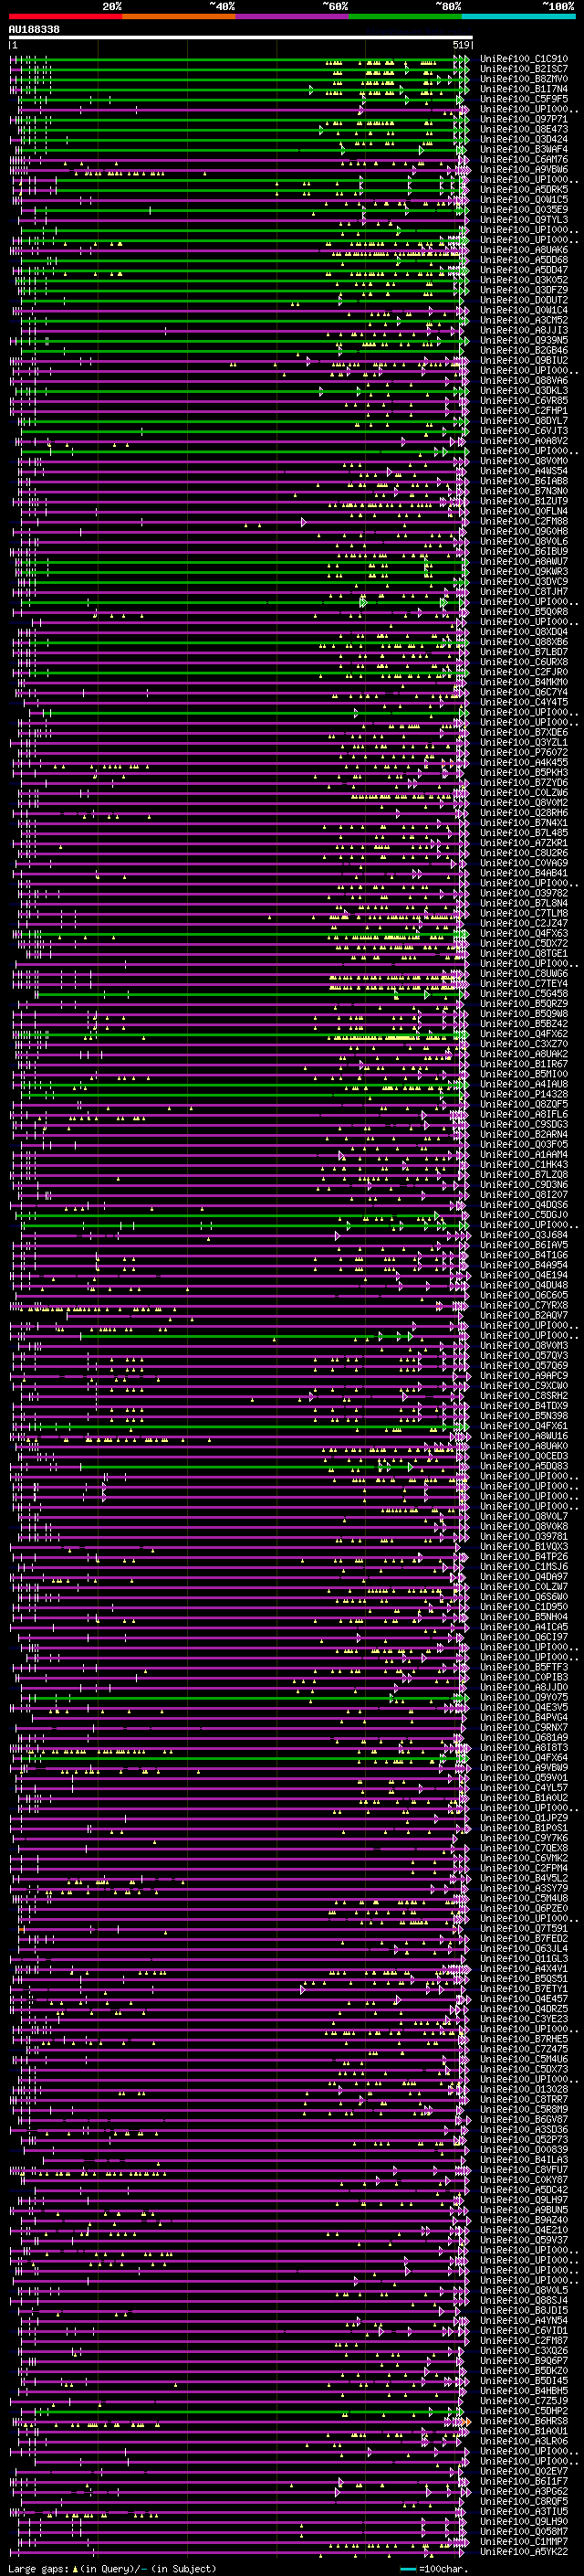Select label UniRef100_A4ICA5
The image size is (584, 2576).
click(x=524, y=1627)
